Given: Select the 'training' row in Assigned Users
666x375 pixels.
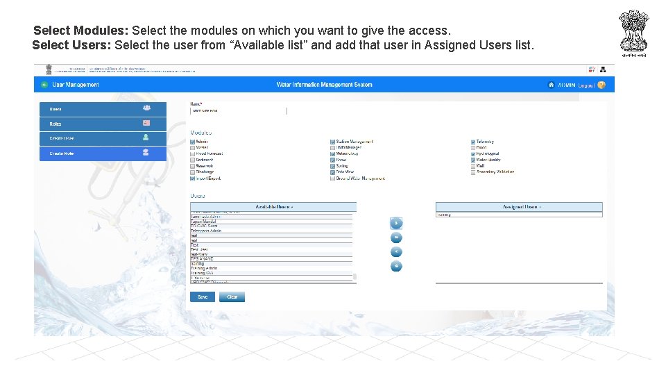Looking at the screenshot, I should tap(519, 215).
